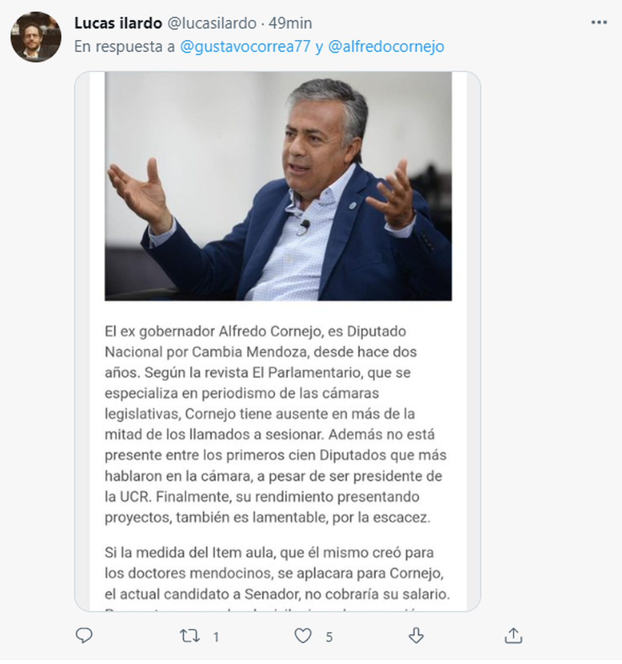This screenshot has width=622, height=664.
Task: Click the retweet count of 1
Action: (216, 637)
